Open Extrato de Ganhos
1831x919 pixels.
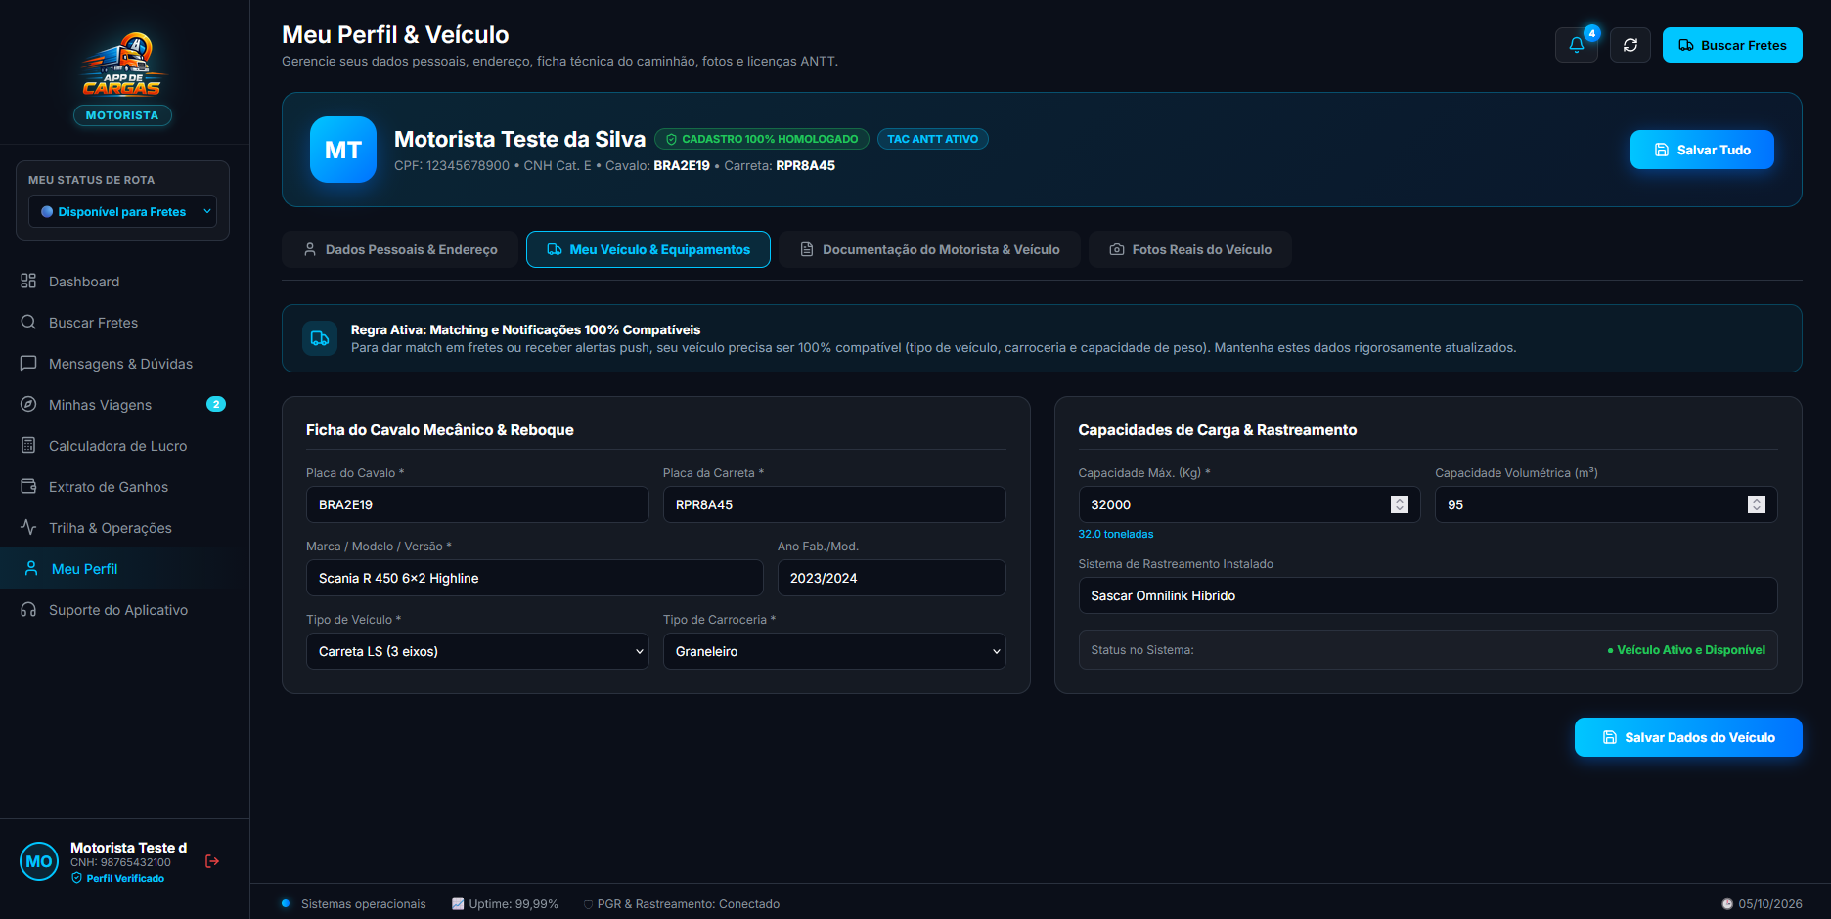124,487
